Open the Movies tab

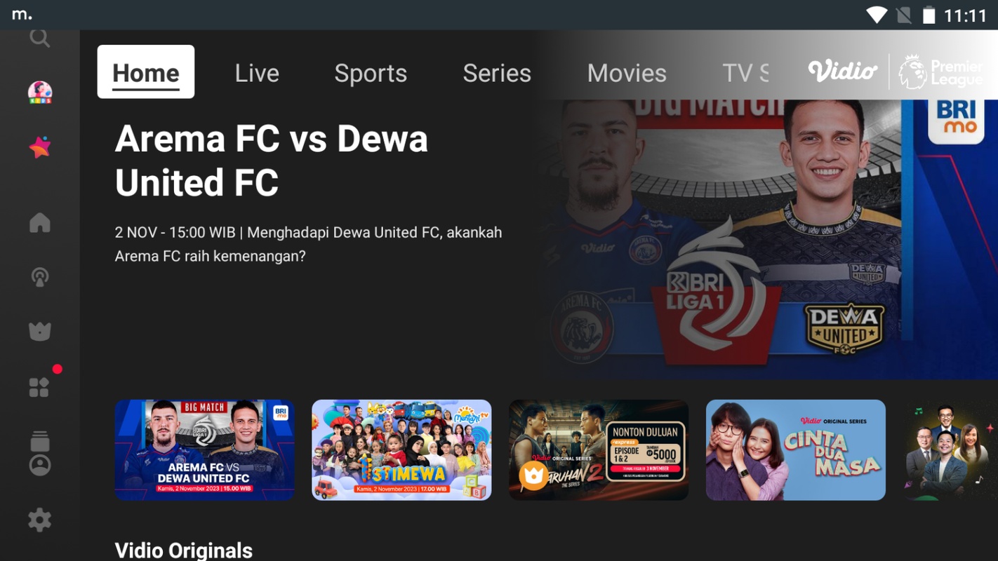click(627, 73)
